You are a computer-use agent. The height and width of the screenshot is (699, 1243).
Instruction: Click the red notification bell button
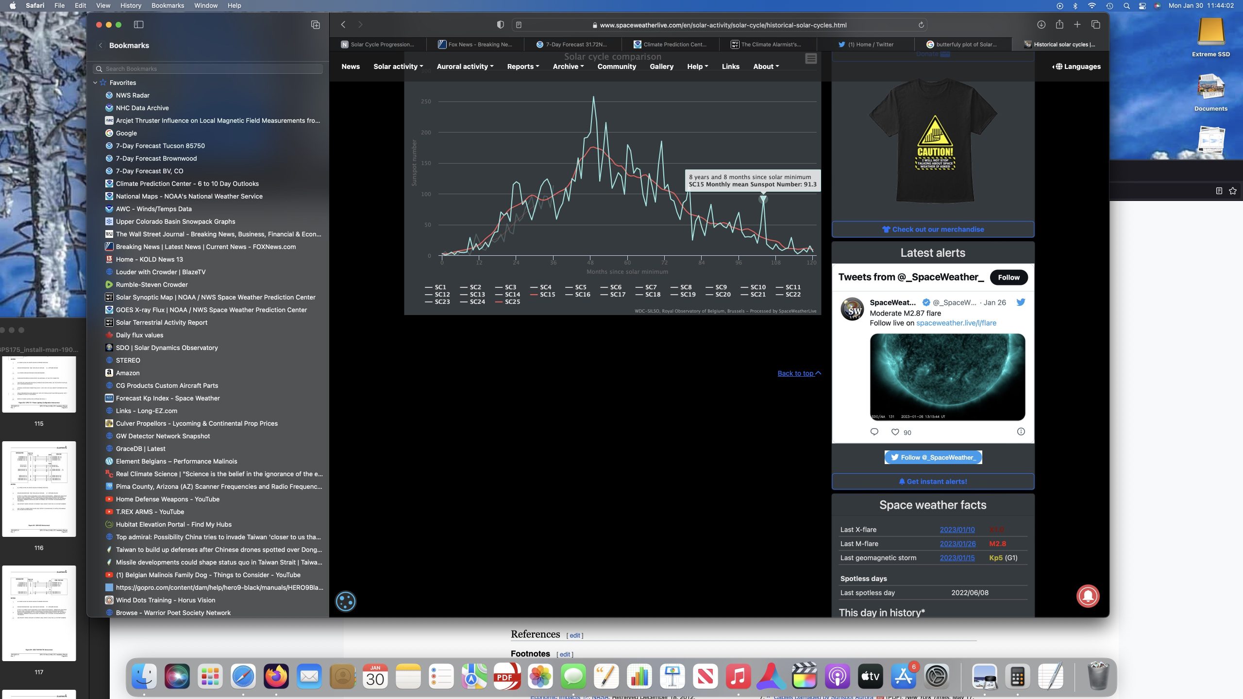1088,596
